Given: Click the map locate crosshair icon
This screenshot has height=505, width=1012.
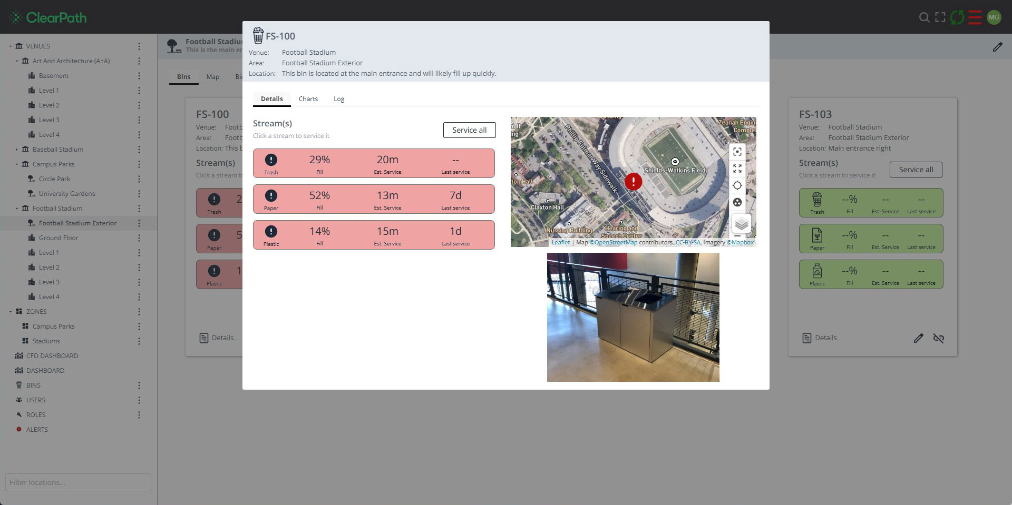Looking at the screenshot, I should tap(737, 185).
